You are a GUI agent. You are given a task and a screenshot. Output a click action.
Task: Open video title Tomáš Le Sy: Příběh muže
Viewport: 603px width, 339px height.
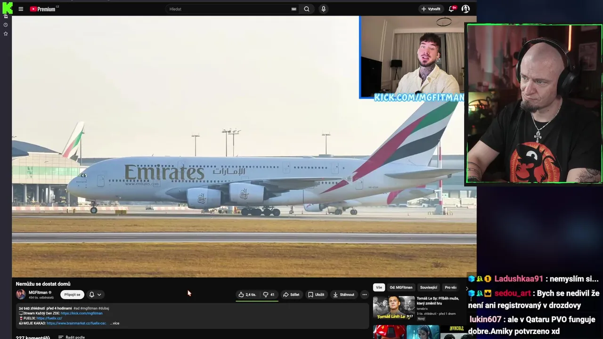[x=438, y=300]
